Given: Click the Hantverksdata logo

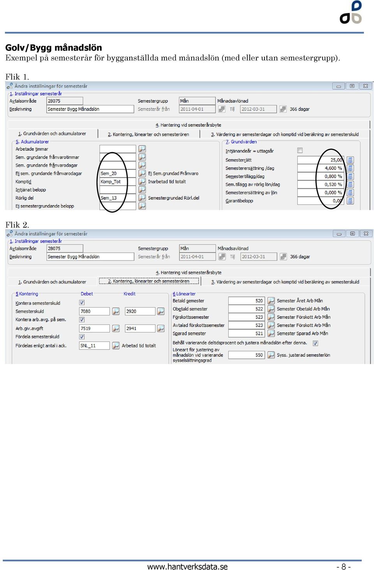Looking at the screenshot, I should click(351, 12).
